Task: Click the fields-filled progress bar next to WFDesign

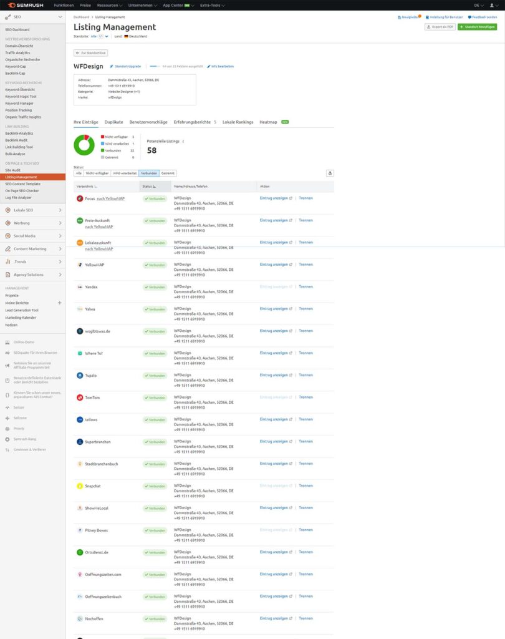Action: pos(155,66)
